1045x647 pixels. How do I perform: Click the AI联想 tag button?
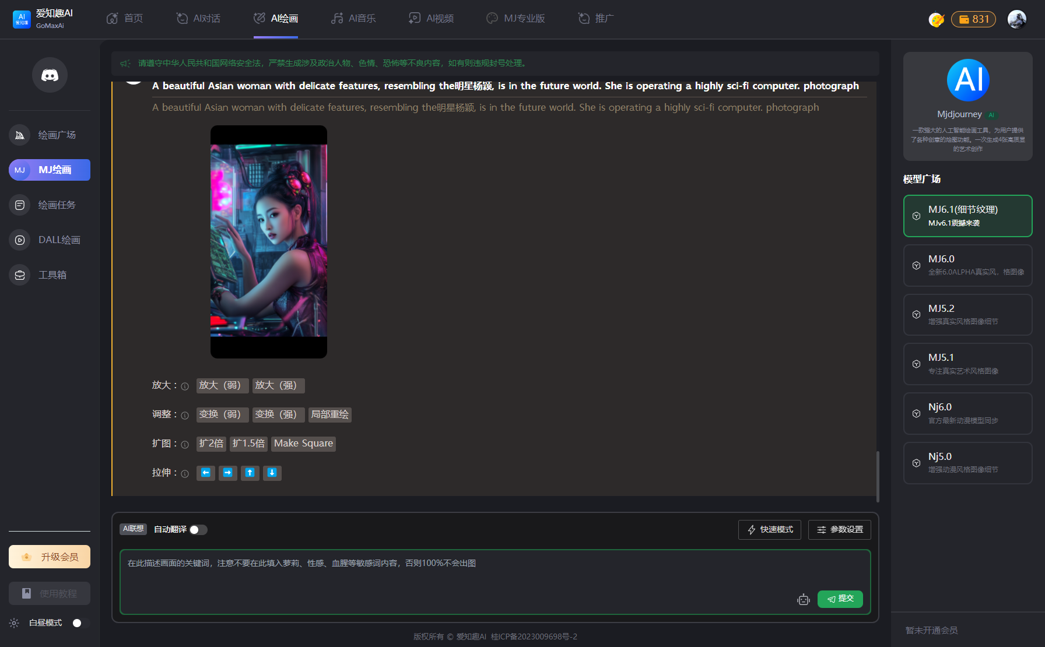coord(134,529)
